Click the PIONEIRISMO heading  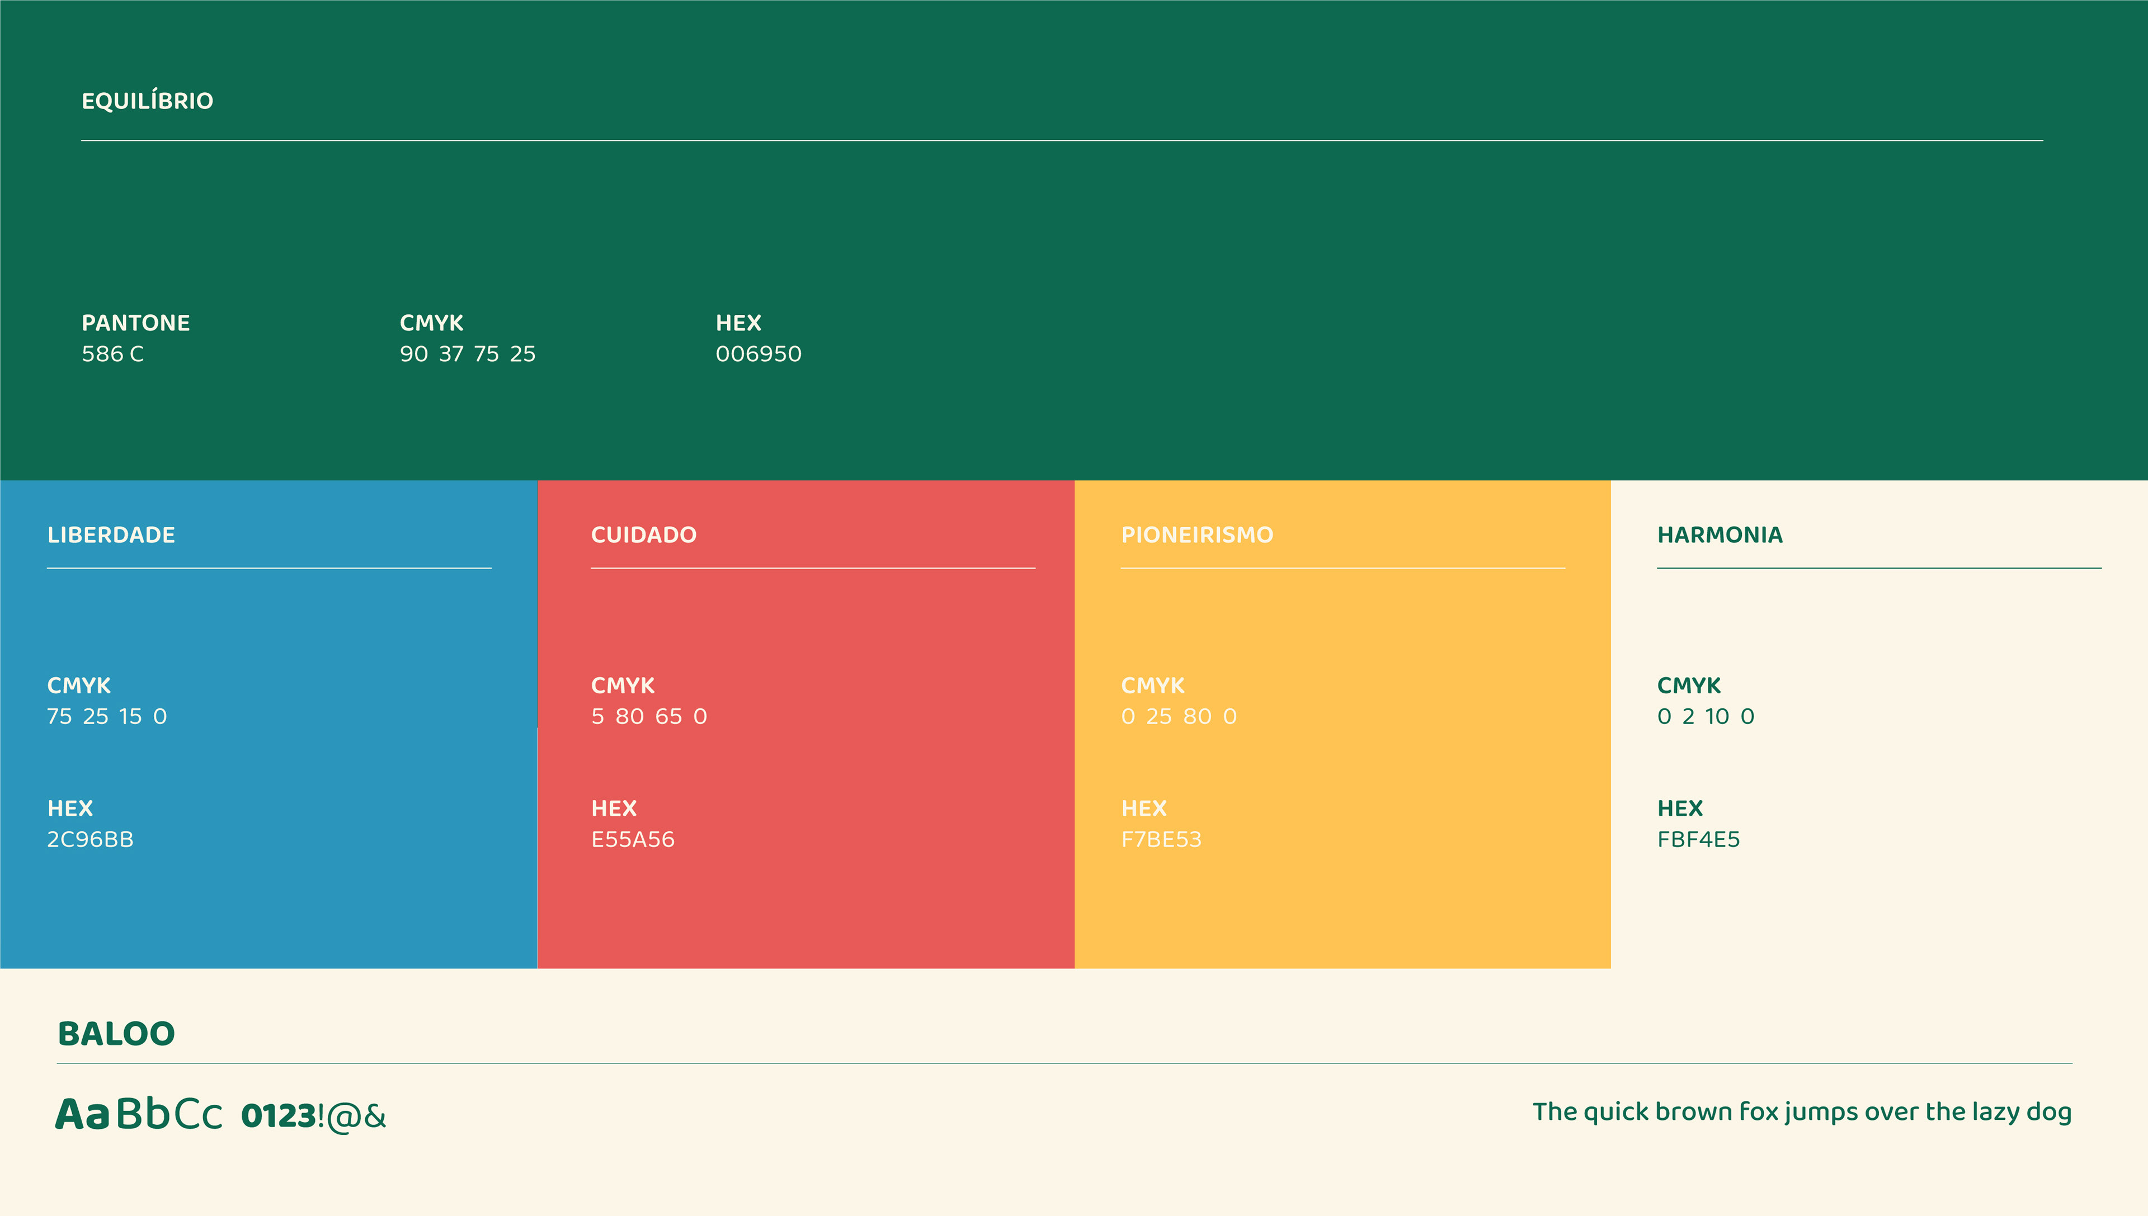(1197, 536)
